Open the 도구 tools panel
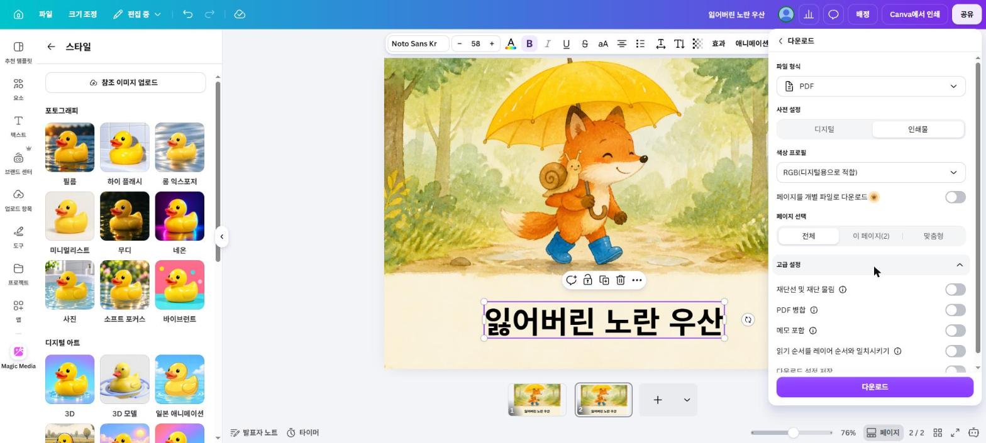986x443 pixels. click(x=18, y=238)
